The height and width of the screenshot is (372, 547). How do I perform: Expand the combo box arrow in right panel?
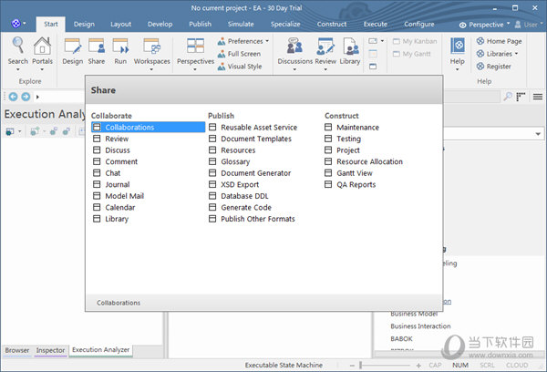[538, 134]
